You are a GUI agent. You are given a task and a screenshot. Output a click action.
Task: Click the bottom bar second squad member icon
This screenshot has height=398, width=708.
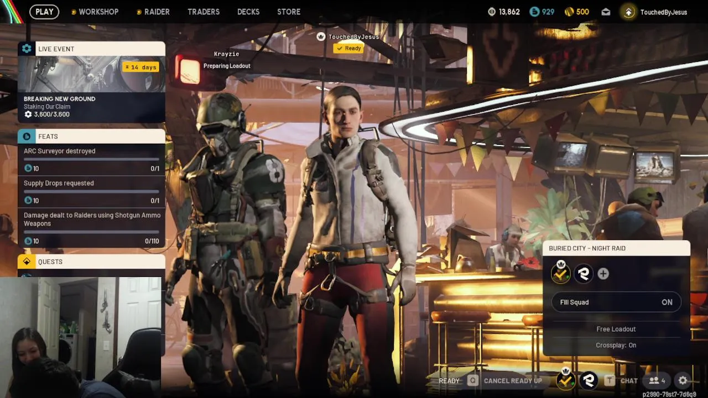589,380
